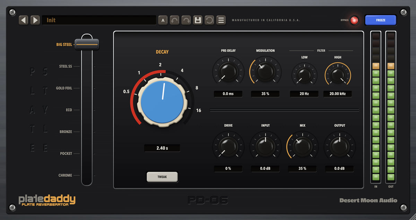Click the undo arrow icon
The height and width of the screenshot is (220, 416).
tap(174, 20)
